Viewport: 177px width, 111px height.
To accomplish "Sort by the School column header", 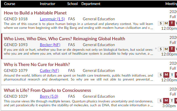I will pyautogui.click(x=72, y=4).
